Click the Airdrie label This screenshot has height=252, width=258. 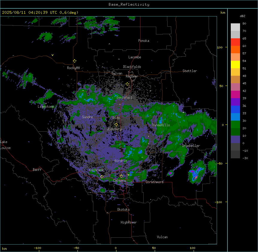tap(121, 161)
